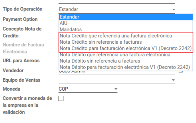196x123 pixels.
Task: Expand the Moneda COP currency dropdown
Action: click(x=116, y=89)
